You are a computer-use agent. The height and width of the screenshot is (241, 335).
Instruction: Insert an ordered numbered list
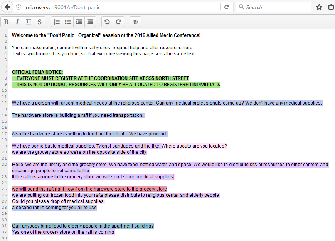(57, 22)
